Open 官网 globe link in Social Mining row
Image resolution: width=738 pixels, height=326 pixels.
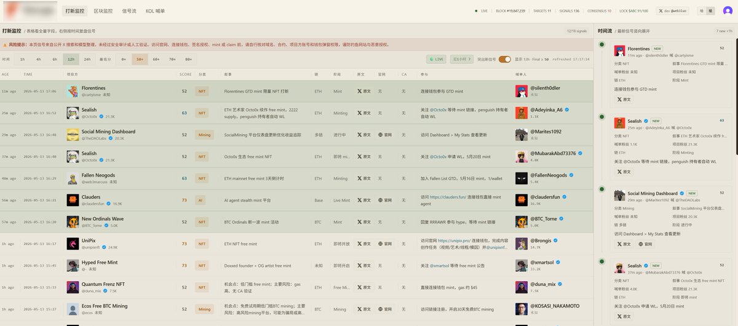(x=385, y=134)
